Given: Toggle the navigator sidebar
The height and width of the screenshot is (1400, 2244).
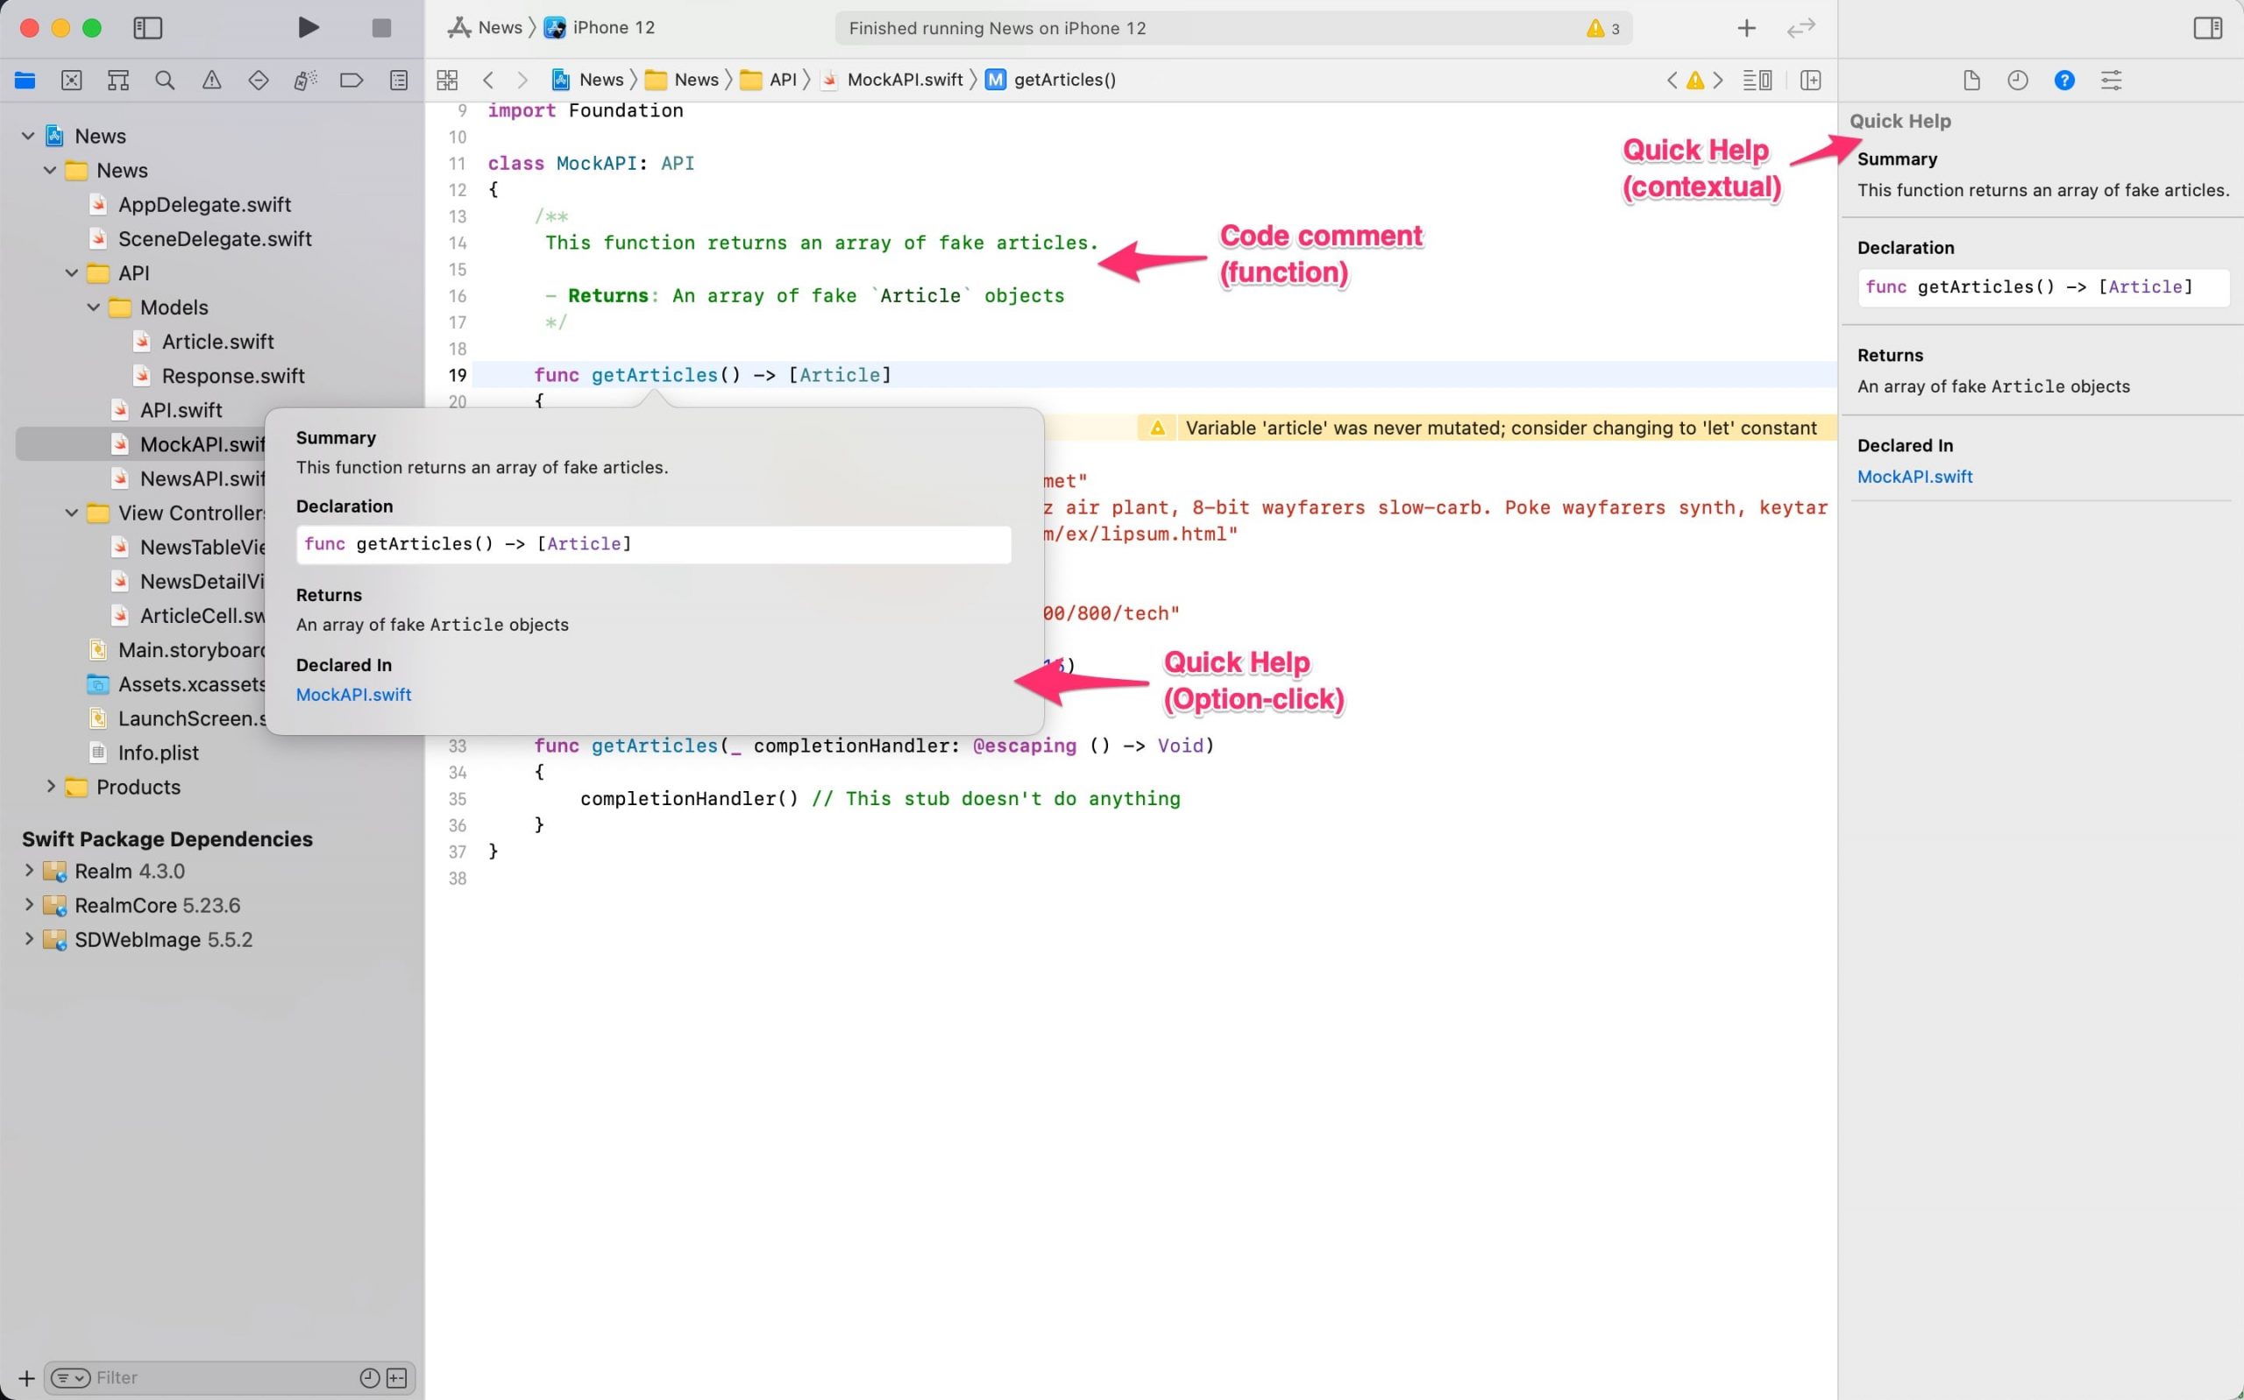Looking at the screenshot, I should pos(148,28).
